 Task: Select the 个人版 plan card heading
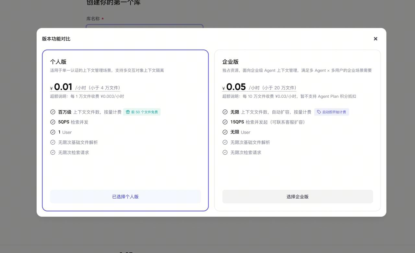[x=58, y=62]
